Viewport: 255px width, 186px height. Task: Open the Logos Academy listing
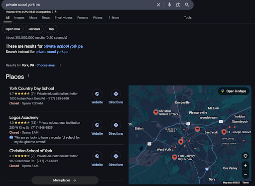pyautogui.click(x=24, y=117)
